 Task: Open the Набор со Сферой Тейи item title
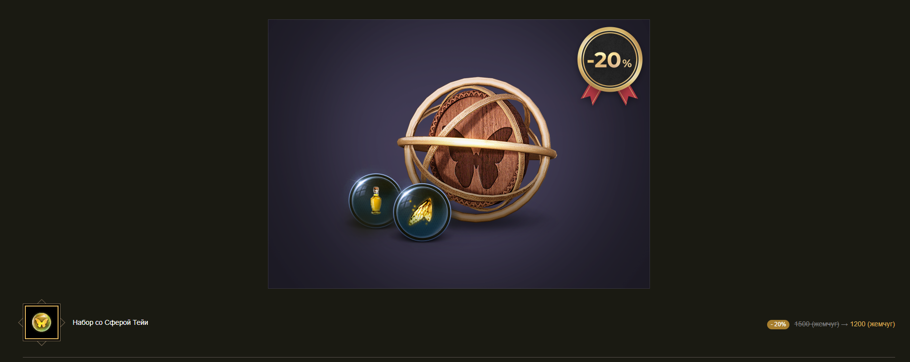pos(110,322)
